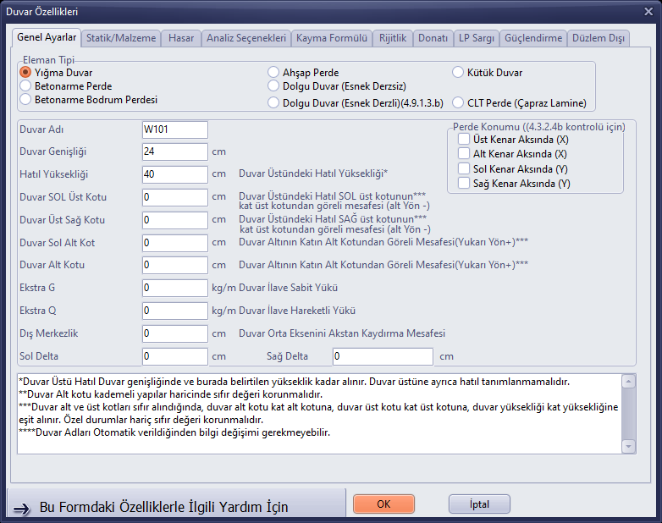Screen dimensions: 662x523
Task: Select Dolgu Duvar (Esnek Derzli)(4.9.1.3.b)
Action: pos(273,102)
